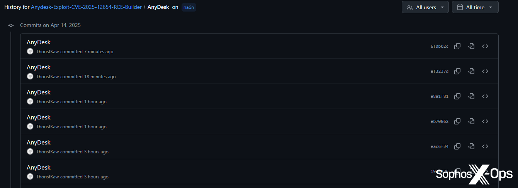The height and width of the screenshot is (188, 518).
Task: Open ThoristKaw profile on eac6f34 commit
Action: [48, 152]
